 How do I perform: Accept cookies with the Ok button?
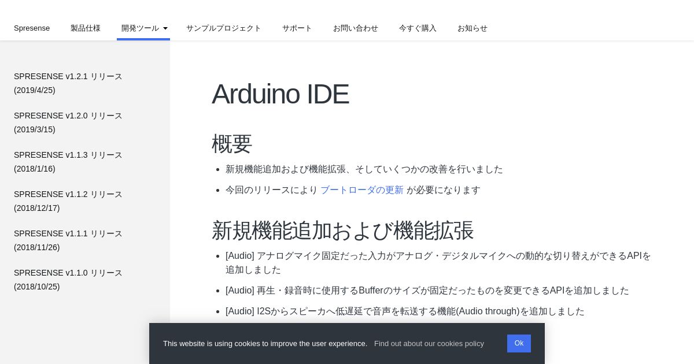[519, 343]
